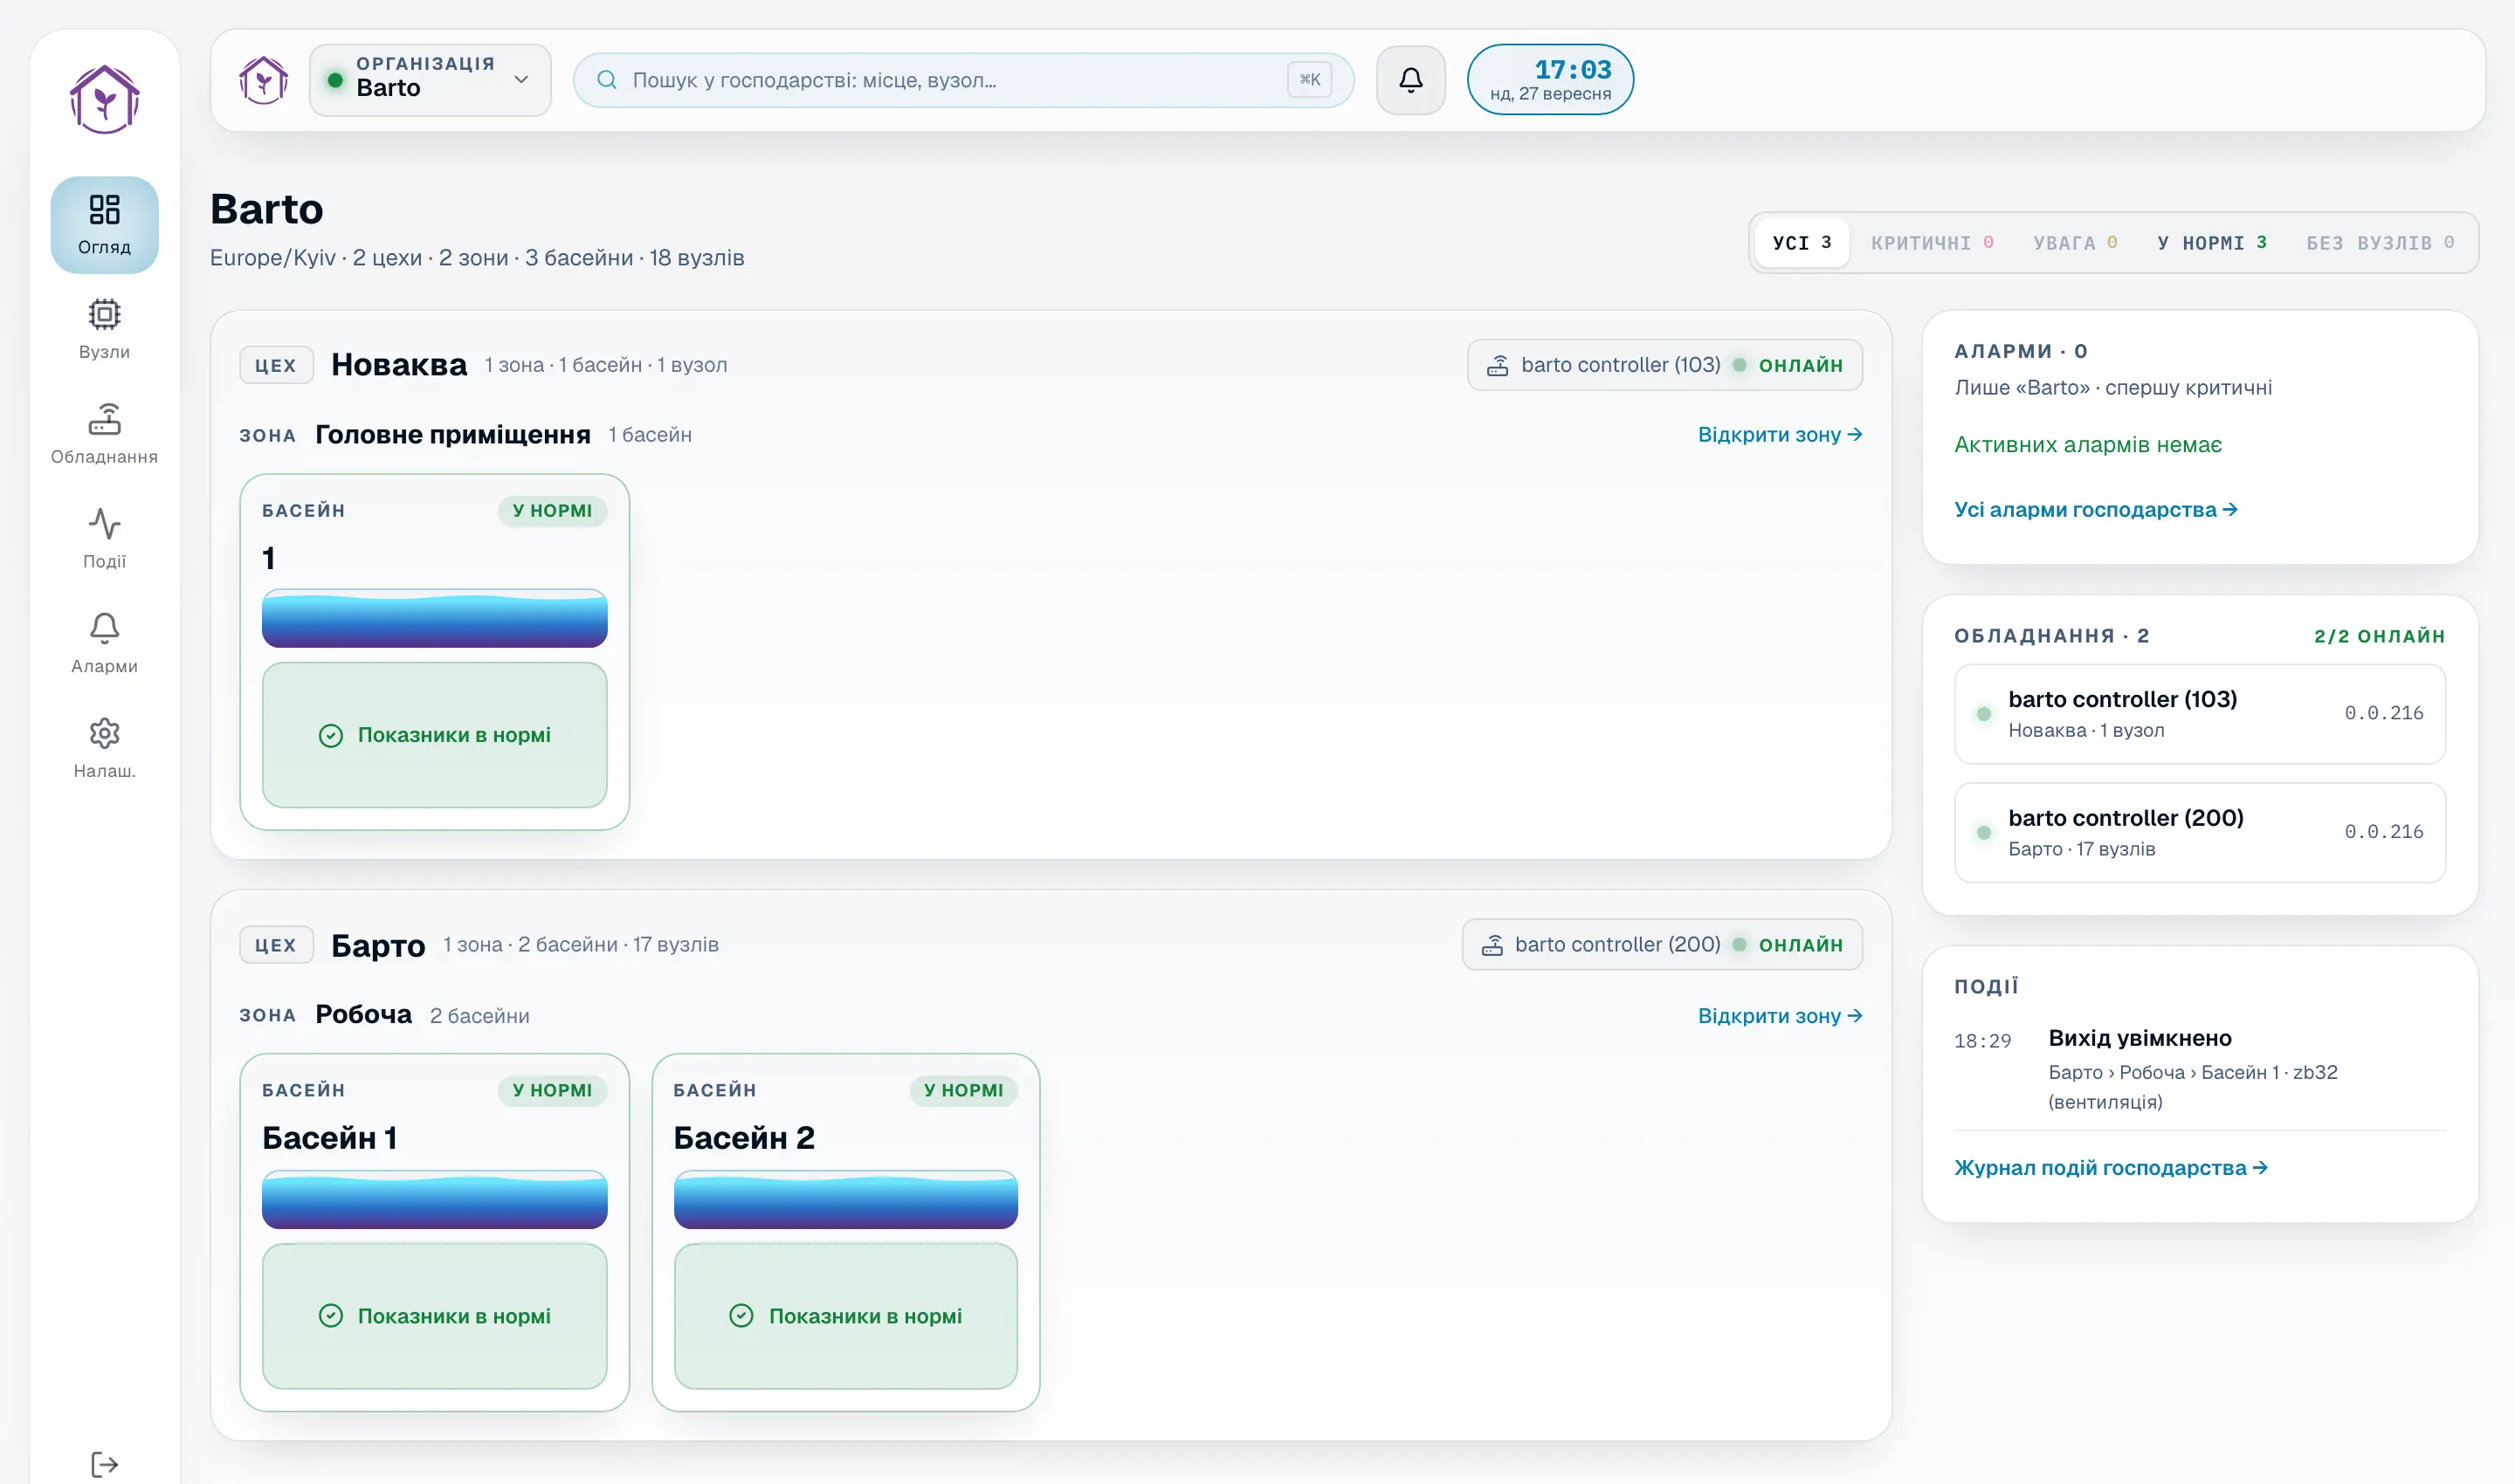The width and height of the screenshot is (2515, 1484).
Task: Click Показники в нормі panel in Басейн 1
Action: coord(434,1316)
